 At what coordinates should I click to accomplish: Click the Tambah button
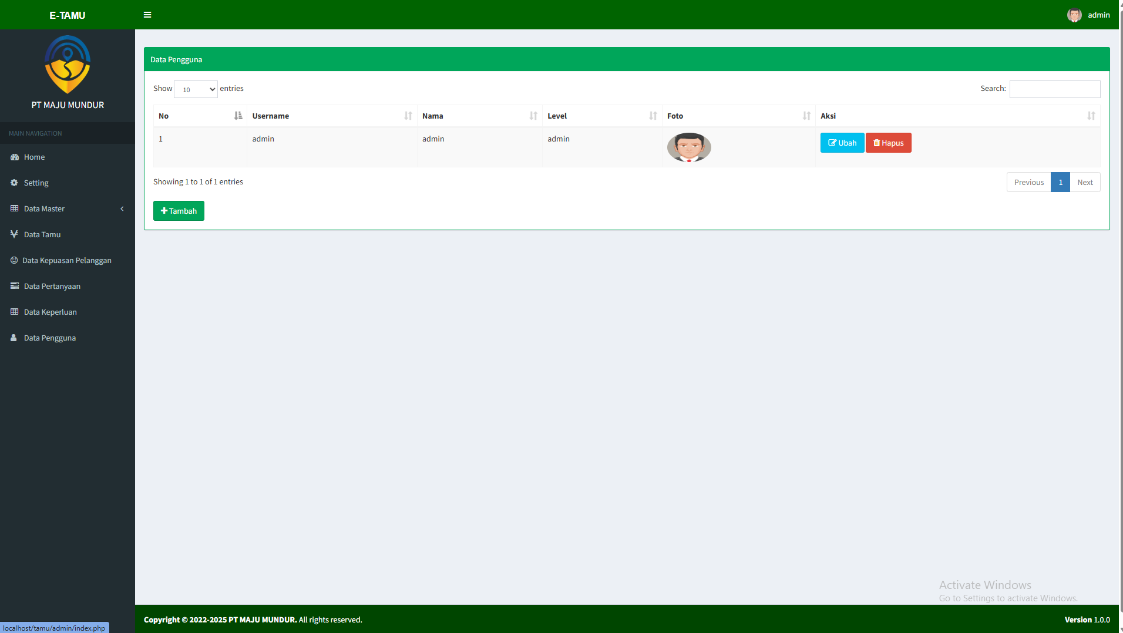pos(179,211)
